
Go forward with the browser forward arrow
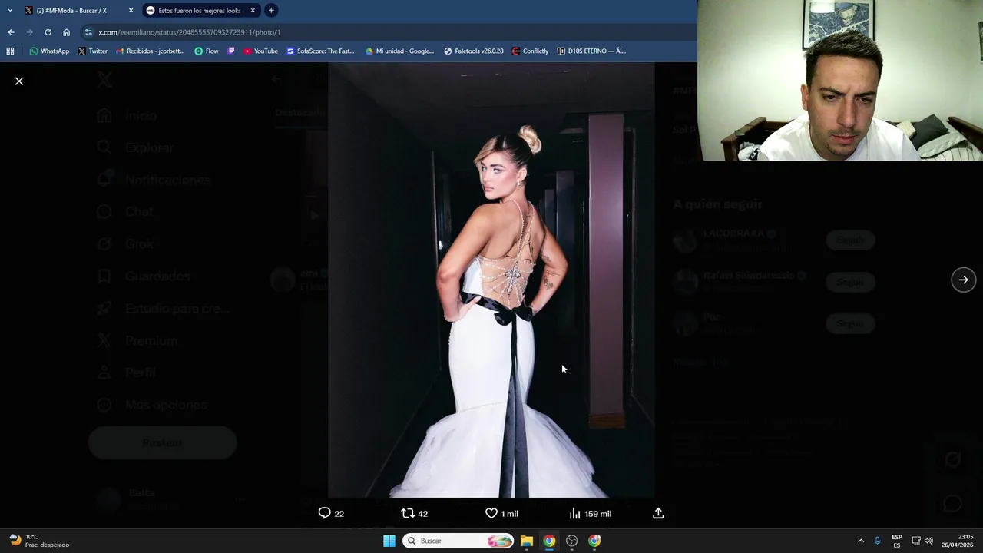point(29,32)
